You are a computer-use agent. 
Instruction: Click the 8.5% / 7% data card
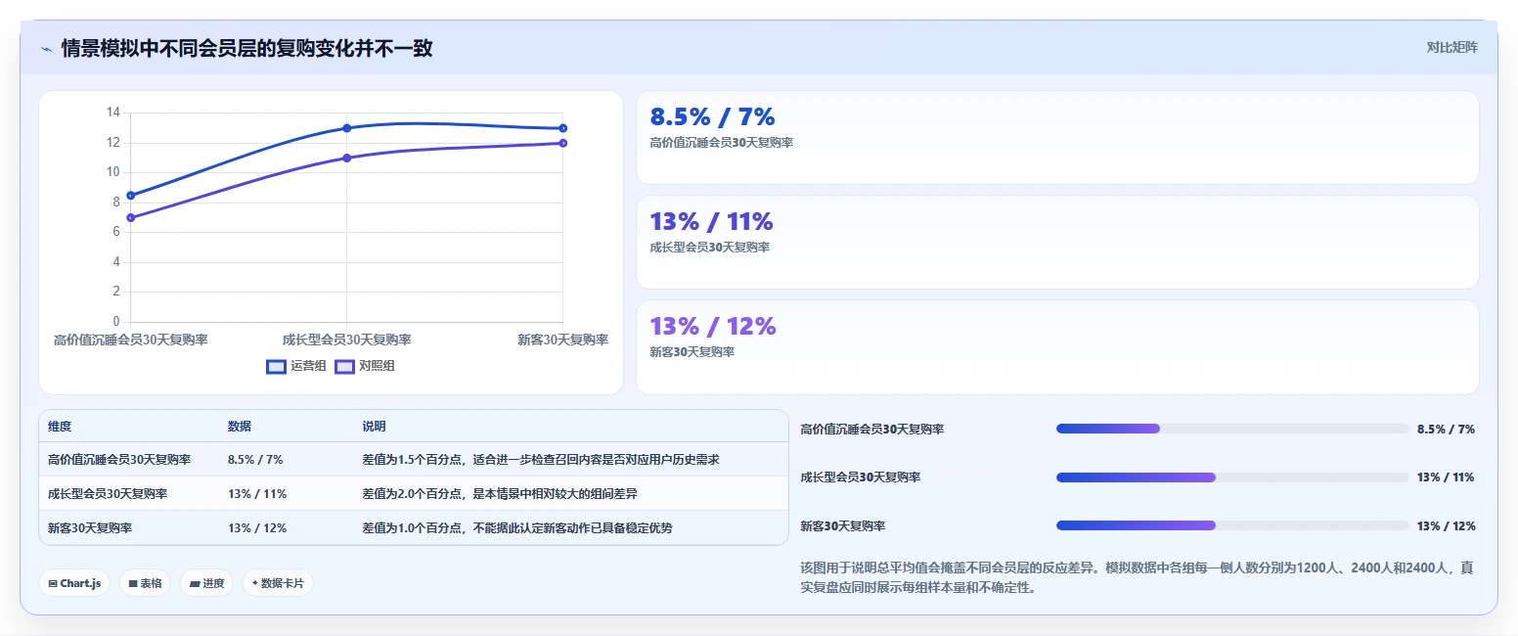[x=1057, y=137]
